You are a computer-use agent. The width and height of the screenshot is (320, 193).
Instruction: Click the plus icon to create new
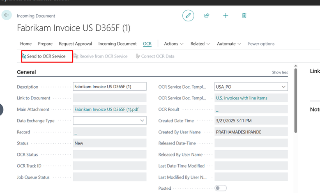pos(226,16)
